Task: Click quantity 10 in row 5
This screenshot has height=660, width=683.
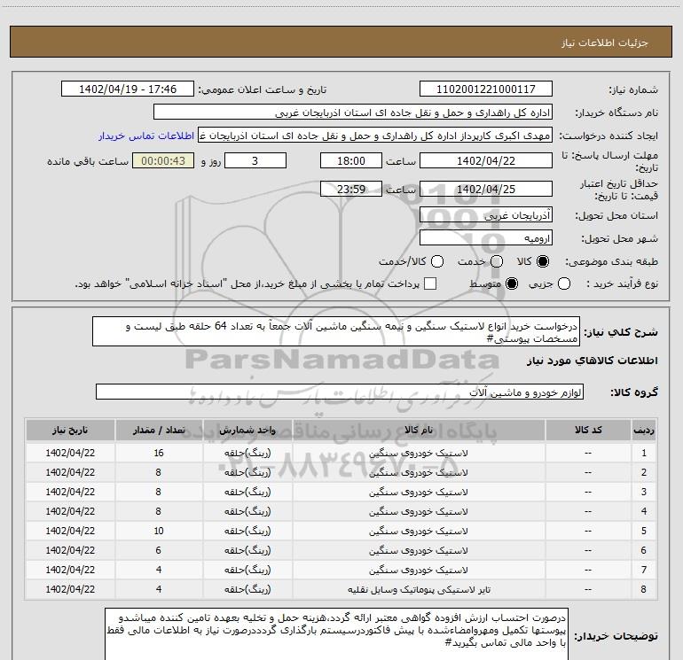Action: (x=159, y=531)
